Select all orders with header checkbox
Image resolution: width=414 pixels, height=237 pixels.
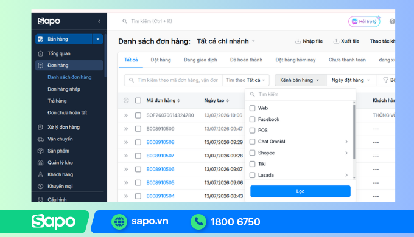pyautogui.click(x=138, y=100)
